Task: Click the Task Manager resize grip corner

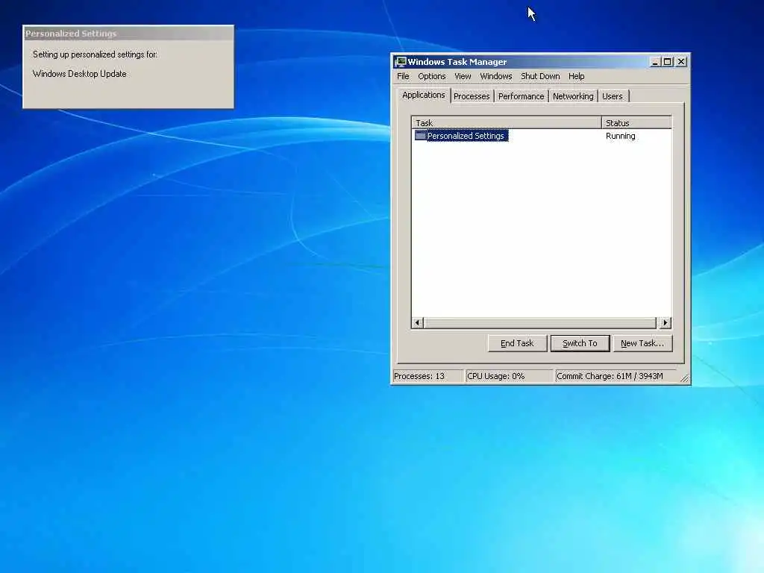Action: click(685, 378)
